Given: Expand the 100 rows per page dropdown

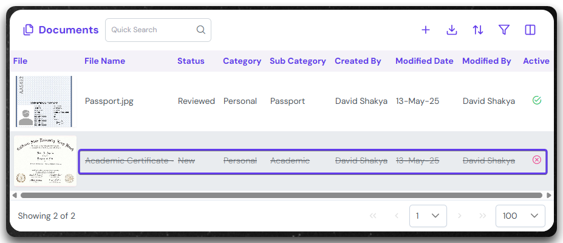Looking at the screenshot, I should (x=520, y=216).
